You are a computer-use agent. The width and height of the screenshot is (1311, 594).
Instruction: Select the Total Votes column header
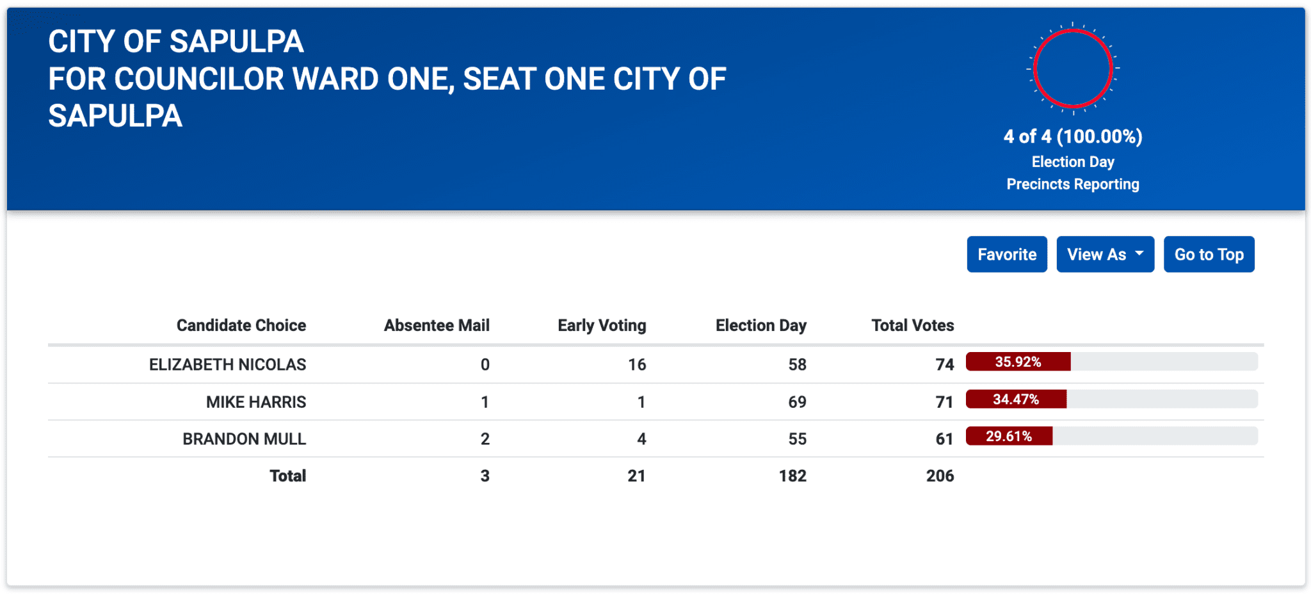(912, 325)
